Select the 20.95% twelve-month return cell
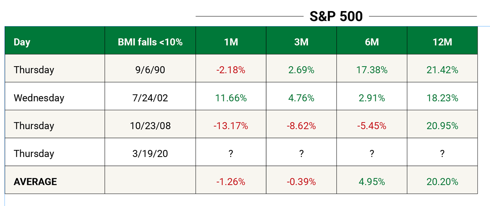The width and height of the screenshot is (490, 206). point(443,126)
